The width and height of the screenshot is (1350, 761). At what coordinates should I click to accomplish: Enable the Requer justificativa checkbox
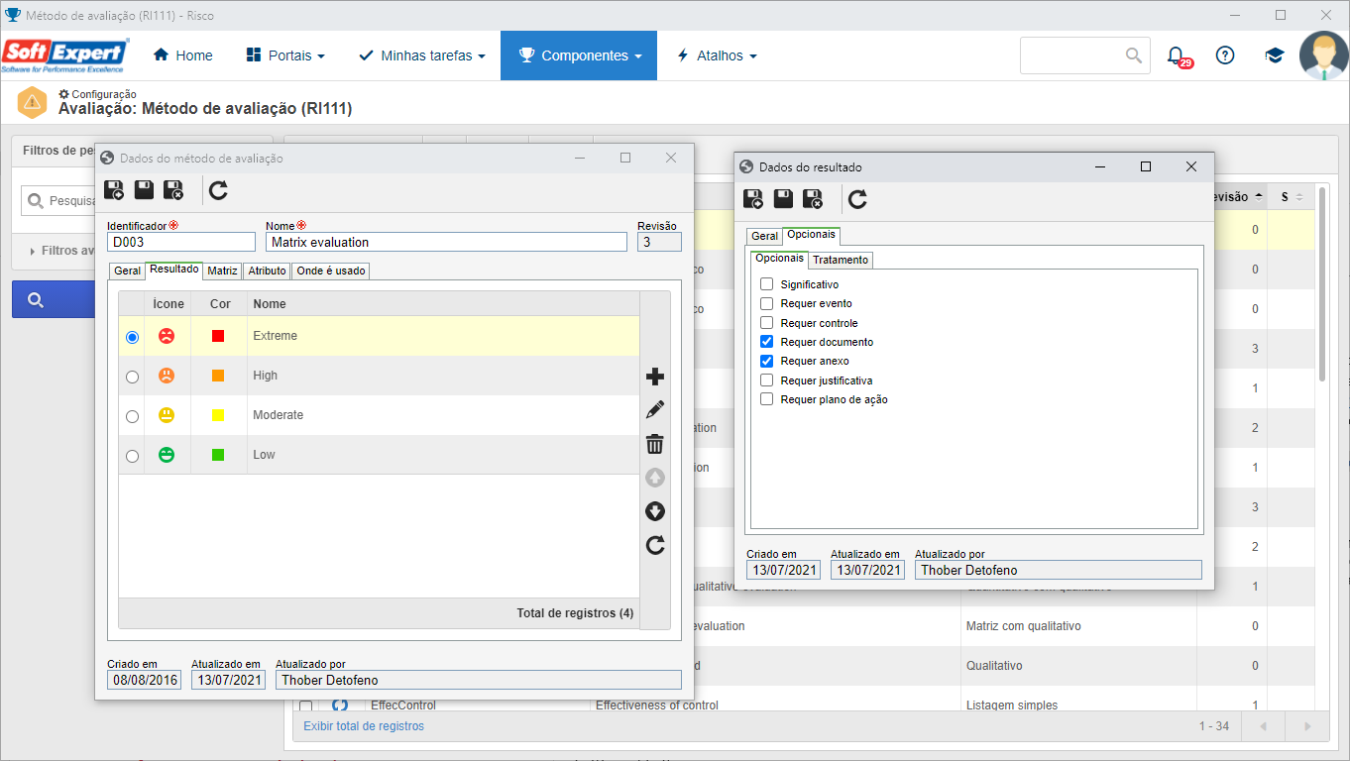[x=766, y=380]
